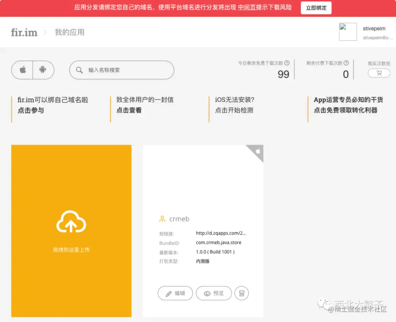Click the Apple platform corner badge on crmeb
This screenshot has height=322, width=396.
click(x=258, y=151)
